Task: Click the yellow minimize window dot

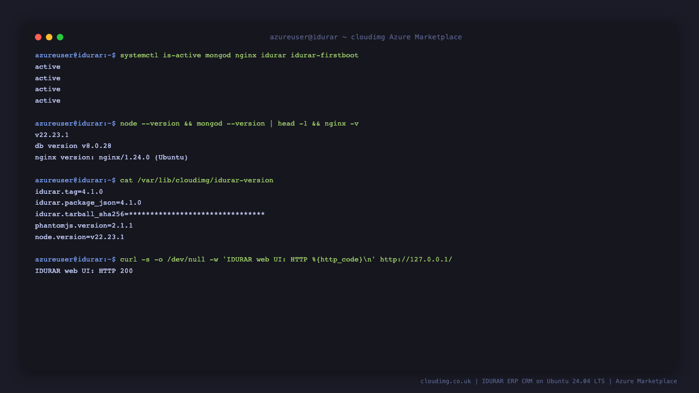Action: click(49, 37)
